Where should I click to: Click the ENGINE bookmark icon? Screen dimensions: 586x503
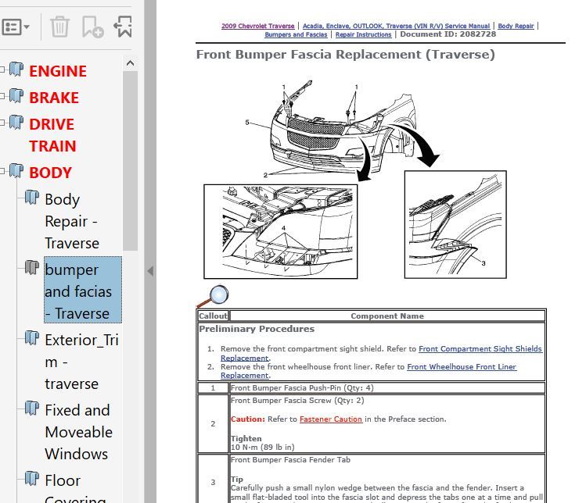point(16,69)
